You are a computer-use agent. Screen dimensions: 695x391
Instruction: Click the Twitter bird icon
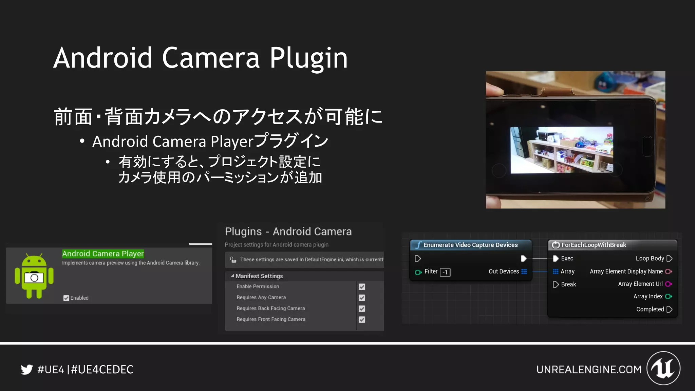(26, 369)
